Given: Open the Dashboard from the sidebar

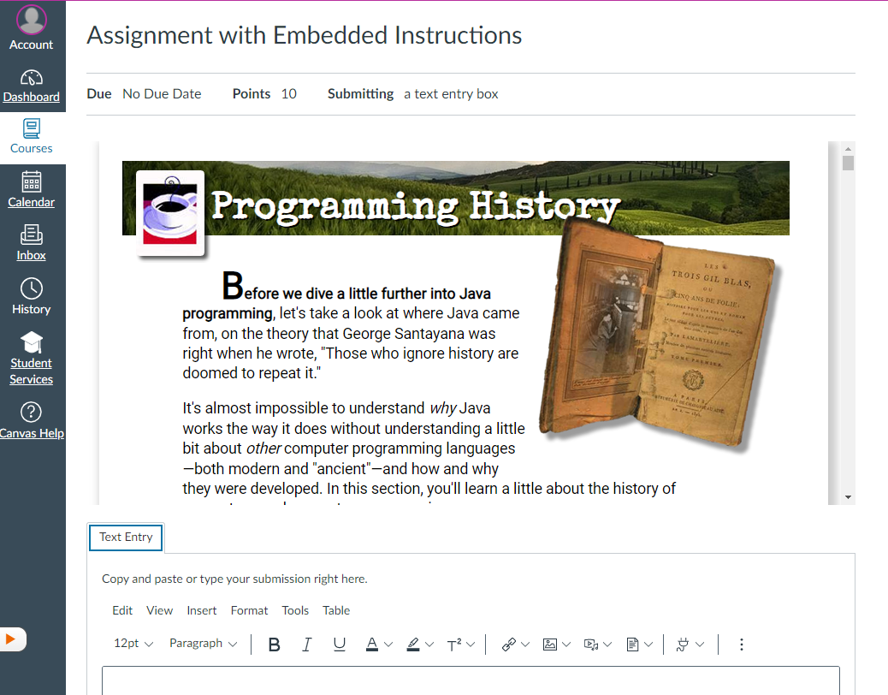Looking at the screenshot, I should click(32, 86).
